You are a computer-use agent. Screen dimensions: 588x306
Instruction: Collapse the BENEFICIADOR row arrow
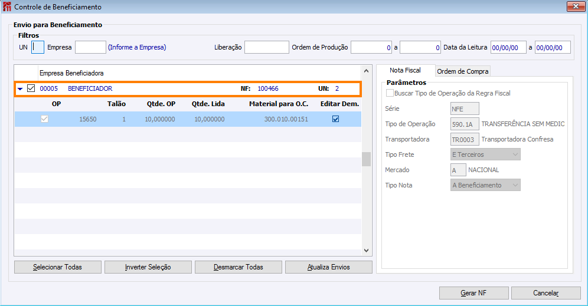point(20,89)
